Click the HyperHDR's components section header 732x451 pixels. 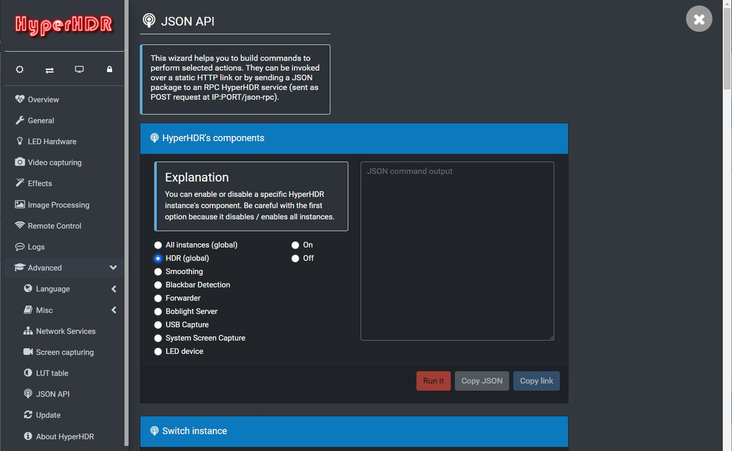point(354,138)
